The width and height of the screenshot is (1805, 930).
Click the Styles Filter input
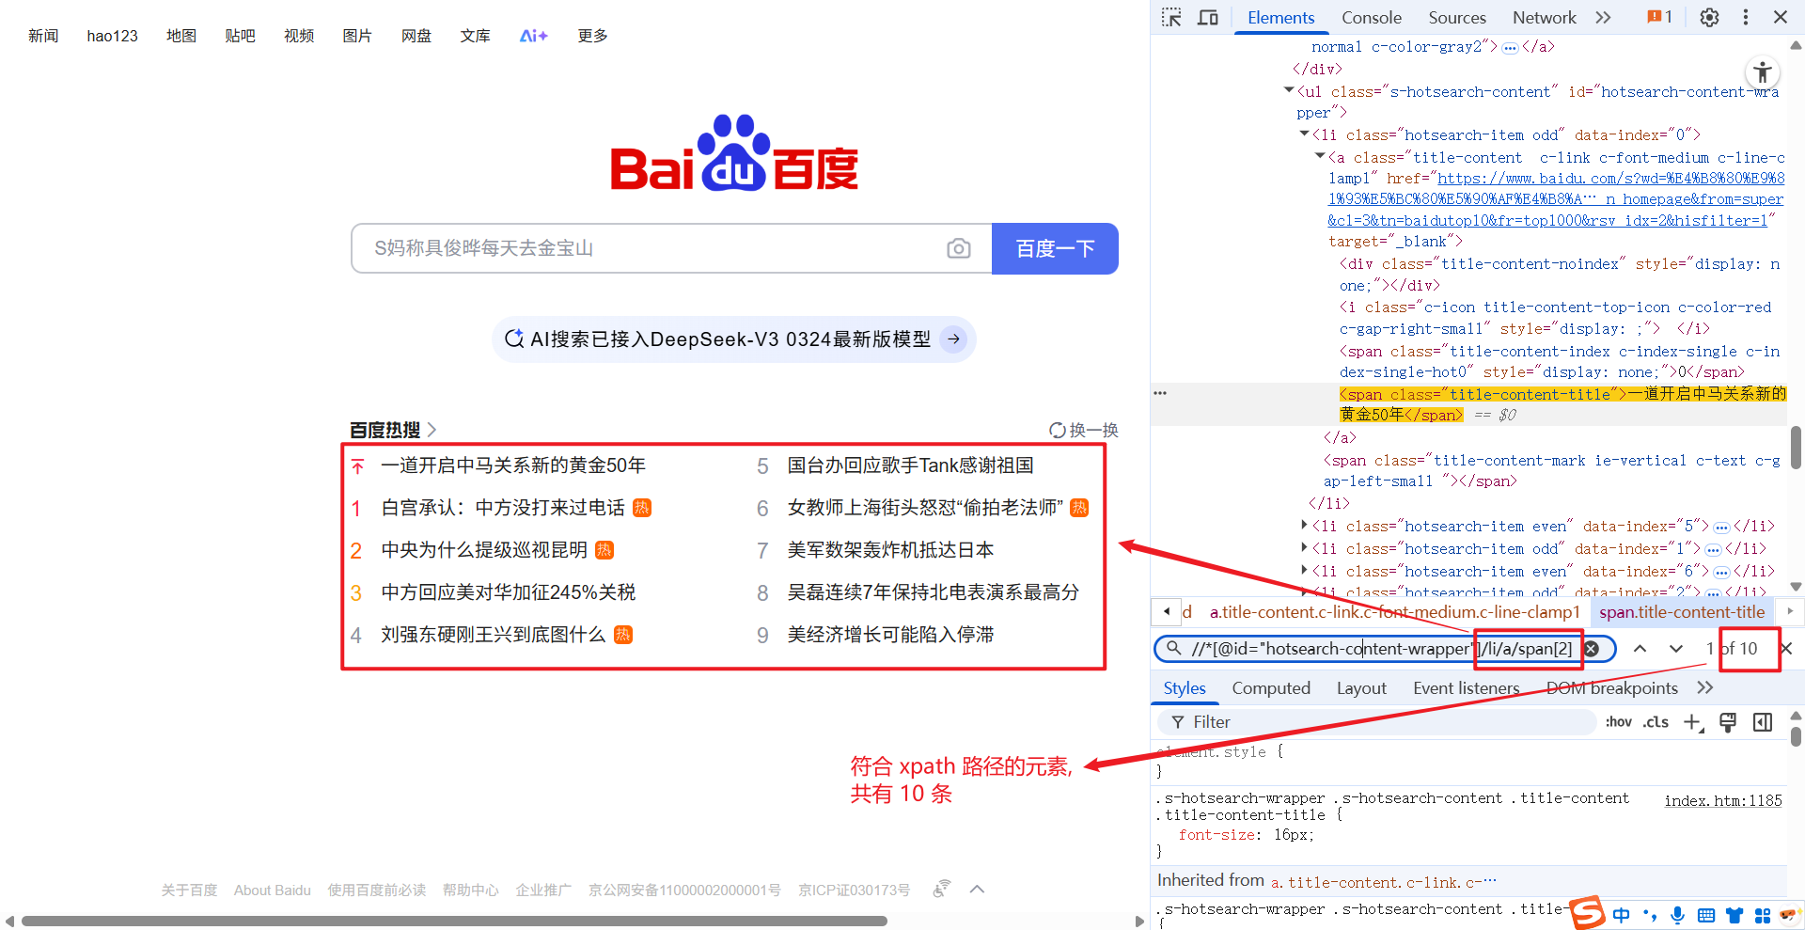pyautogui.click(x=1377, y=722)
